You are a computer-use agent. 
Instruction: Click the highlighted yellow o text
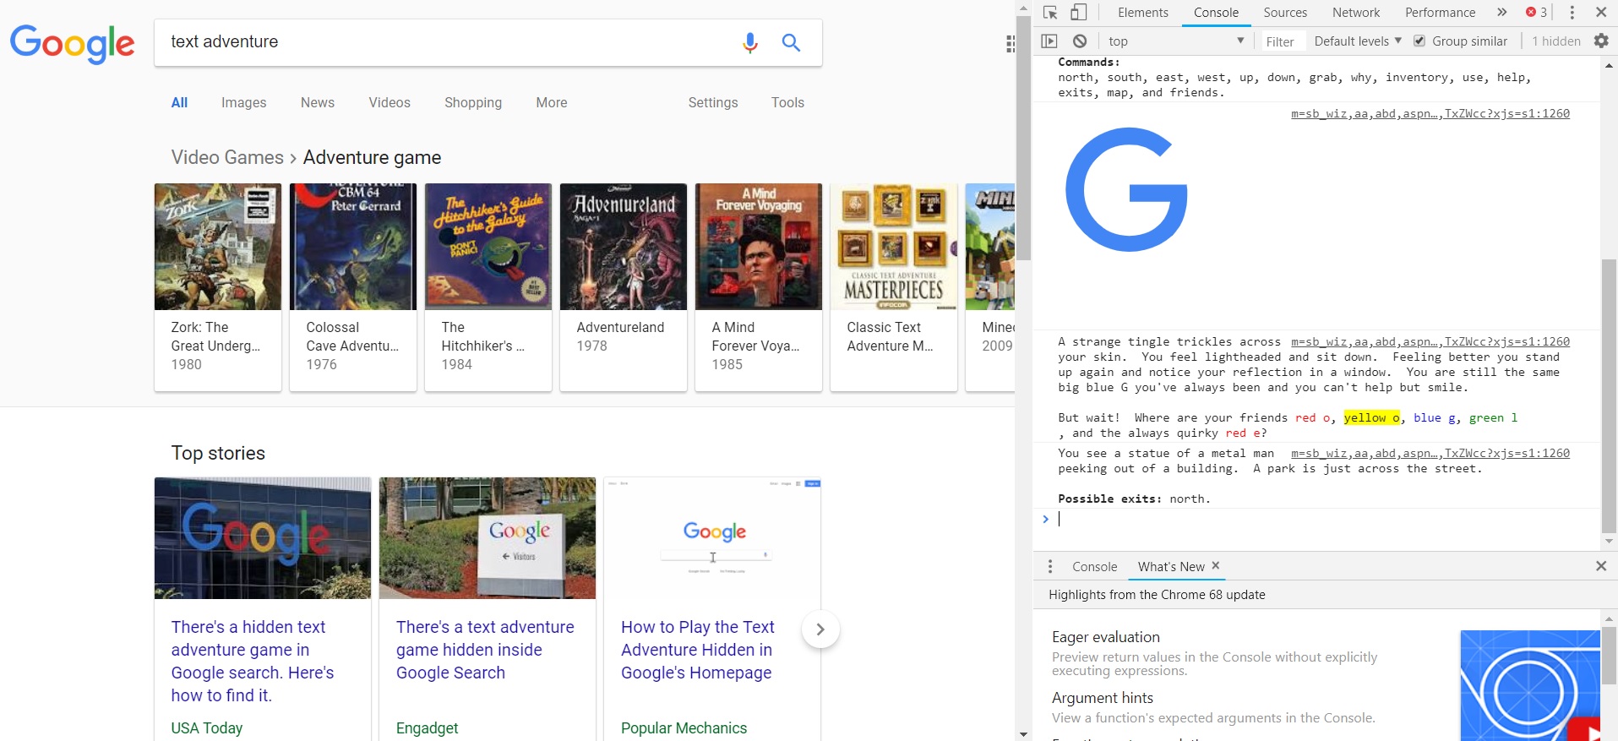pos(1371,417)
